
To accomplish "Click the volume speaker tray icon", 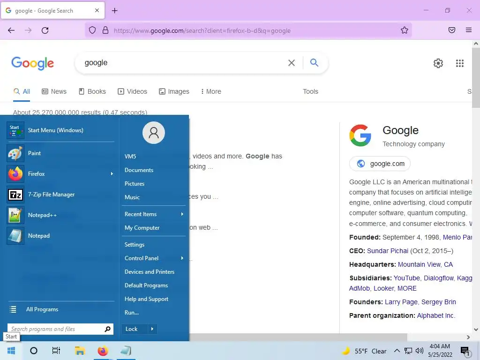I will click(x=420, y=351).
